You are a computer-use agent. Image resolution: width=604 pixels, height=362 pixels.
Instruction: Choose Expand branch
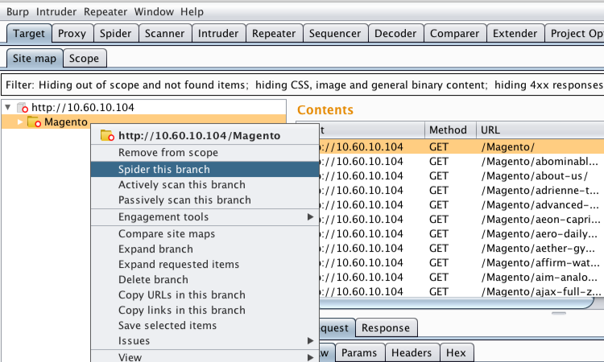tap(205, 249)
